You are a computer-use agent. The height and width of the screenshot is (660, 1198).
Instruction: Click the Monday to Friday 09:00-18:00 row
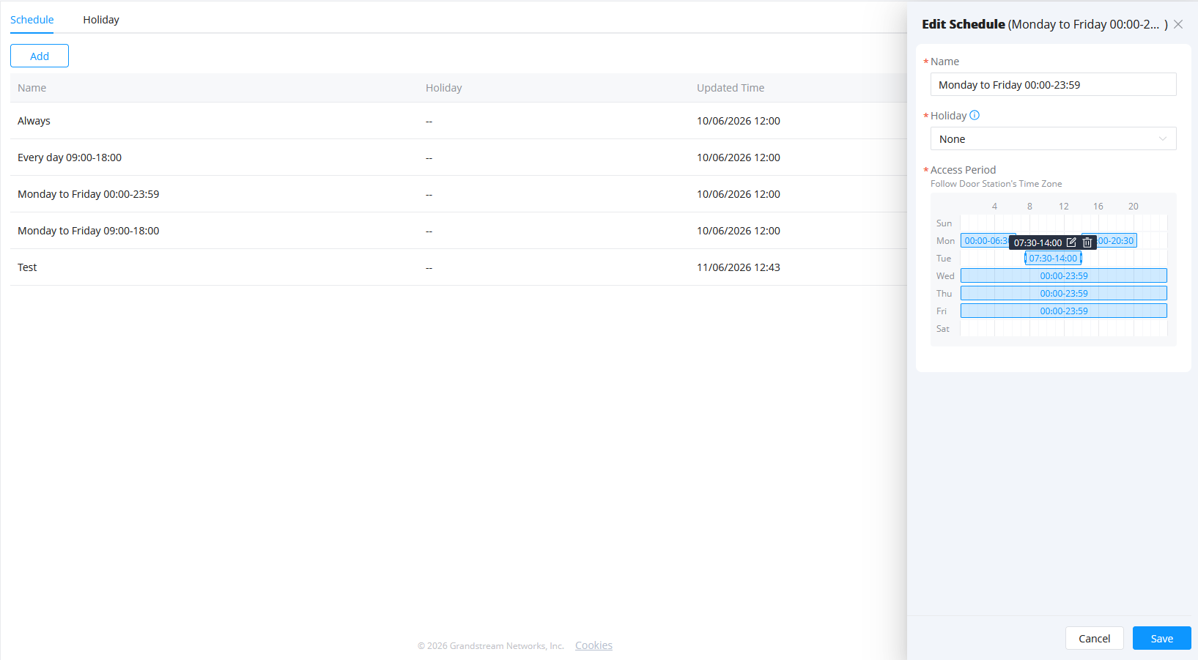458,231
